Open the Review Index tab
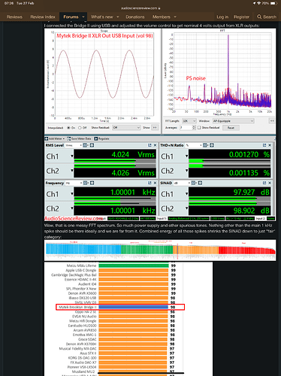This screenshot has width=281, height=376. point(43,17)
